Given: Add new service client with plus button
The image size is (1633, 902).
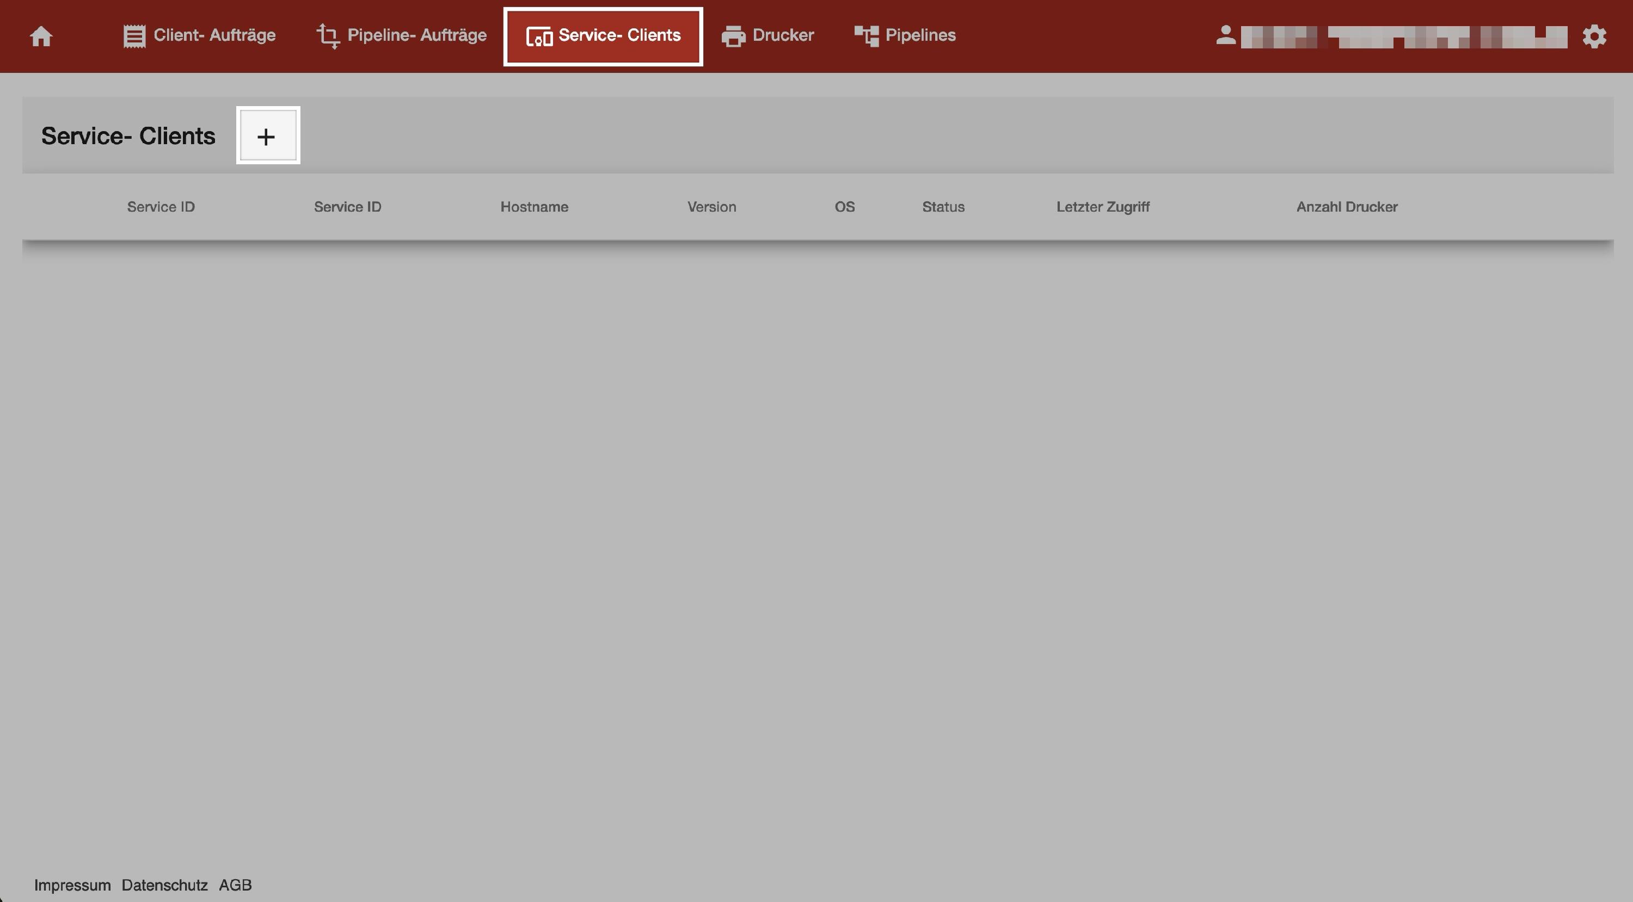Looking at the screenshot, I should point(267,135).
